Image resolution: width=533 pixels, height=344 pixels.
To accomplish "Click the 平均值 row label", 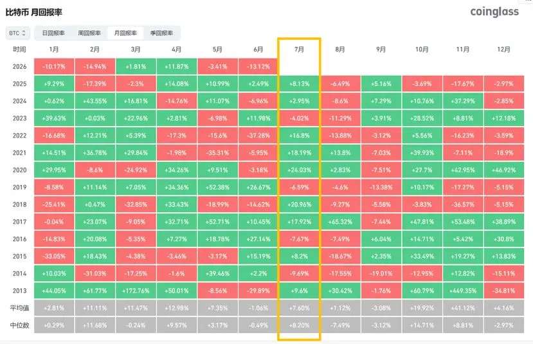I will 19,308.
